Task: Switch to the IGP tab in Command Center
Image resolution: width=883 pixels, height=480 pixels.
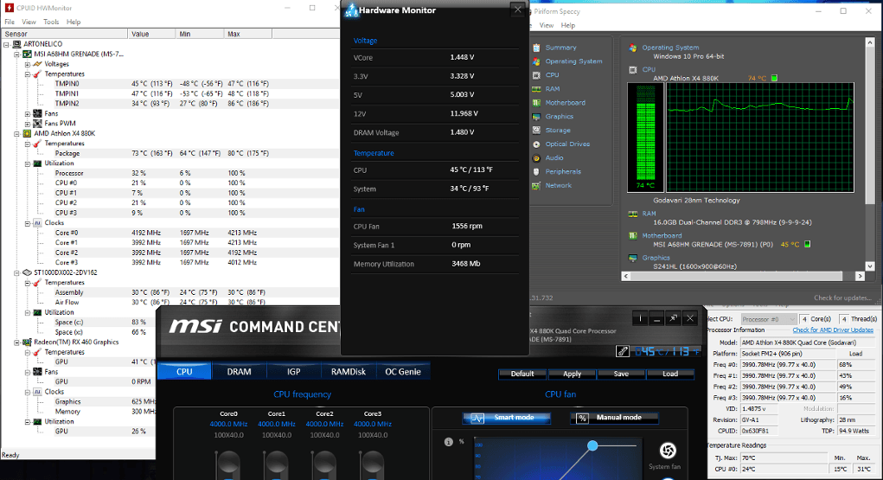Action: coord(293,372)
